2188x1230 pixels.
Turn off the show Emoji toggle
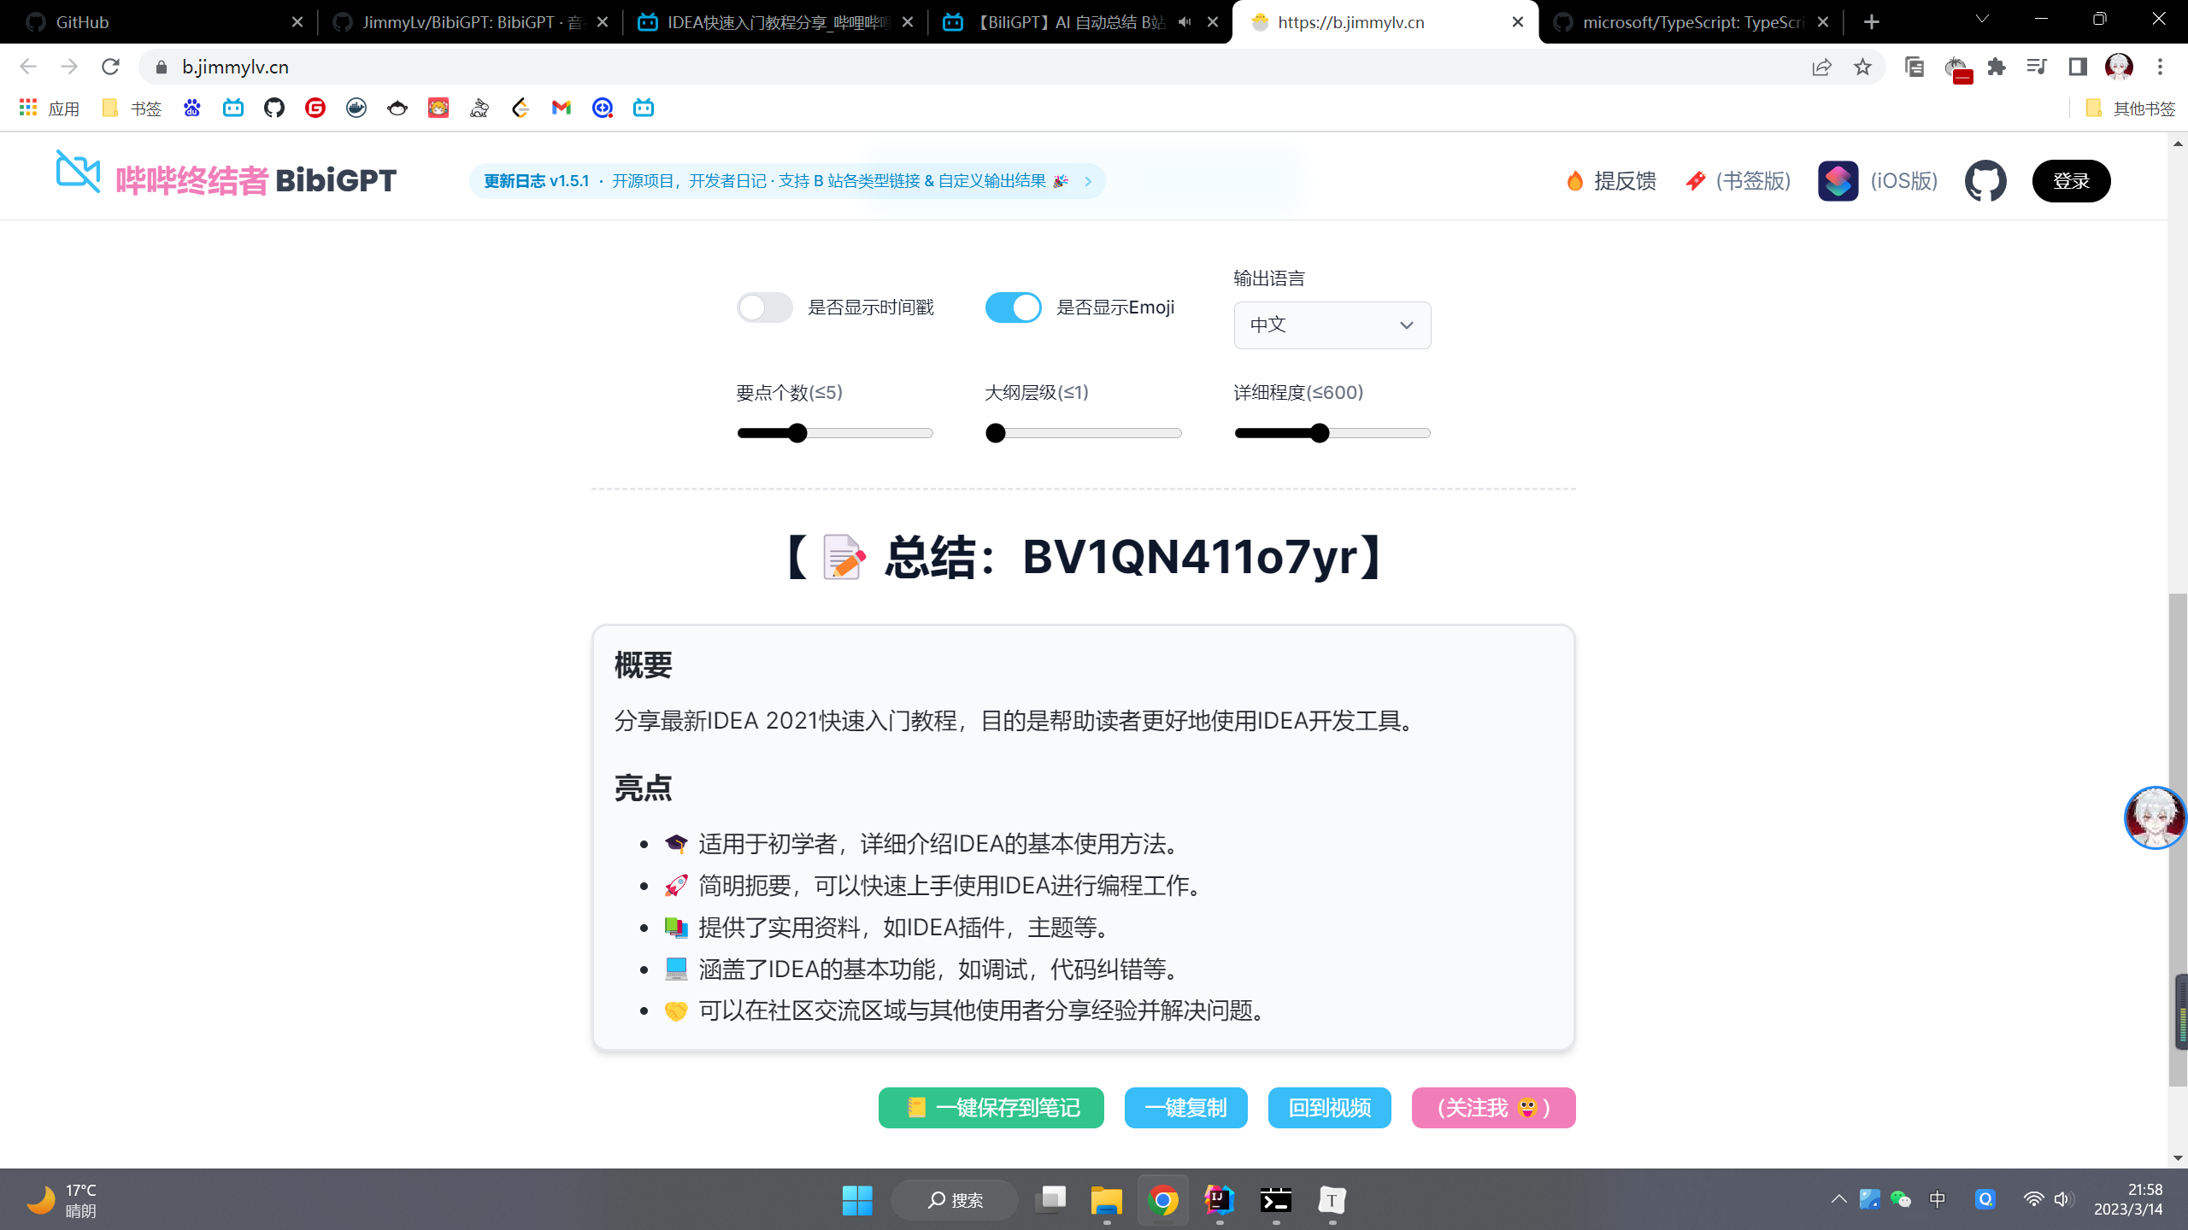[1014, 307]
